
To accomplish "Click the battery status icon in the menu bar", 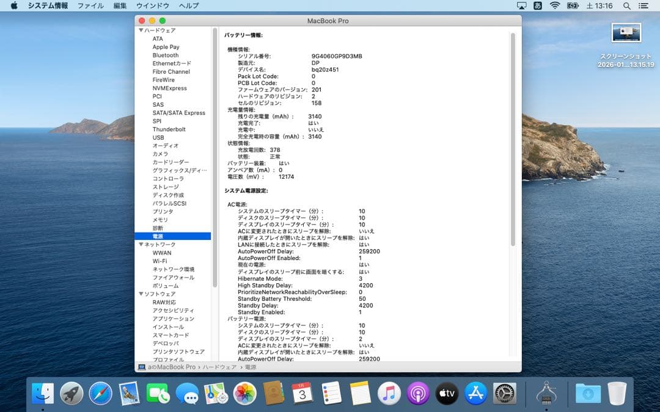I will 572,6.
